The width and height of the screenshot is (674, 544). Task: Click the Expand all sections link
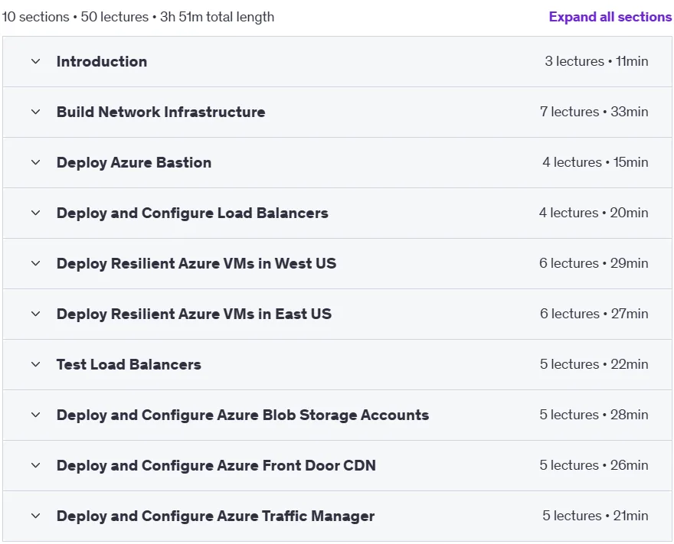point(610,17)
